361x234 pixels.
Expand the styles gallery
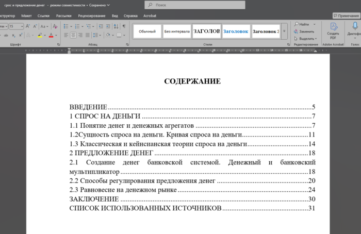click(284, 31)
